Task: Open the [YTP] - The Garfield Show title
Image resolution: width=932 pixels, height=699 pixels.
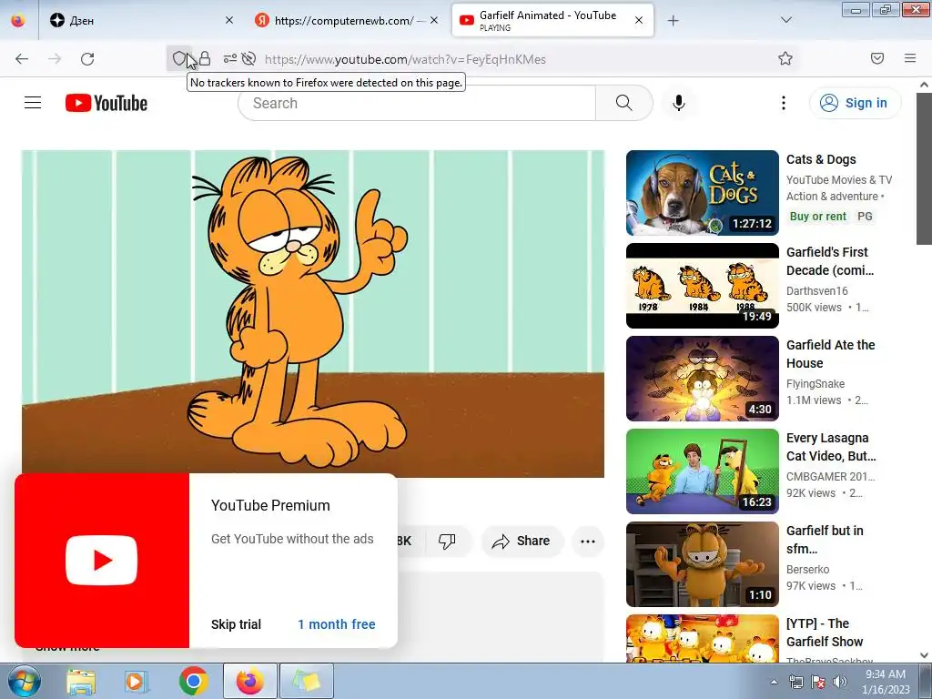Action: pyautogui.click(x=825, y=633)
